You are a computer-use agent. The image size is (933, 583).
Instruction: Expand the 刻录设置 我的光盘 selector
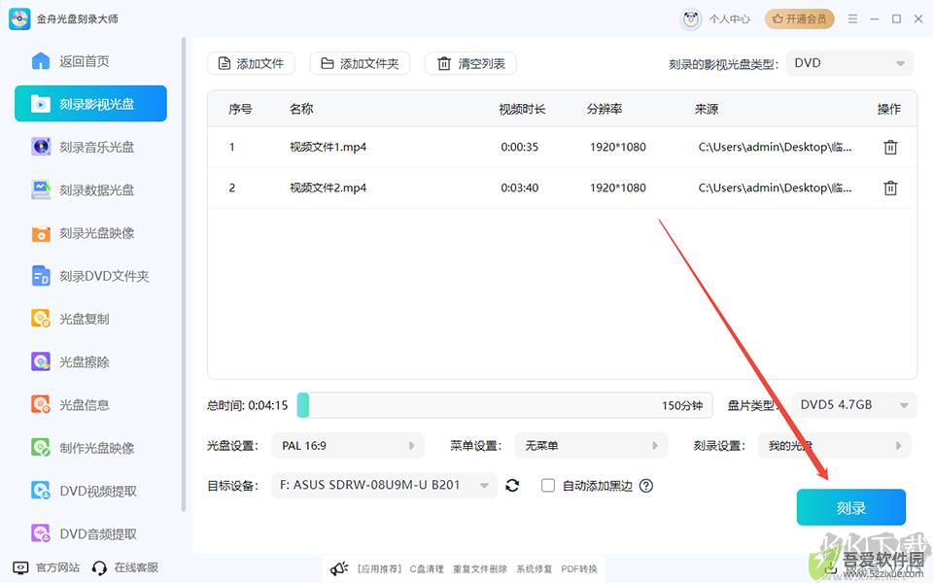(x=835, y=446)
